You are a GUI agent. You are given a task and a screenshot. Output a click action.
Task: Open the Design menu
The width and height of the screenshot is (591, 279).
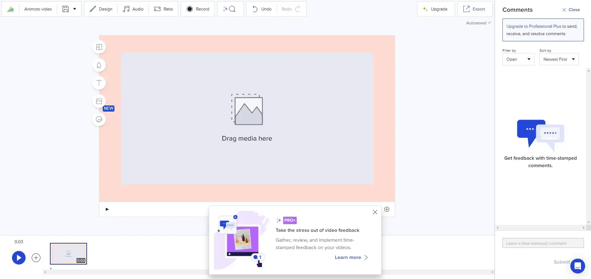101,9
